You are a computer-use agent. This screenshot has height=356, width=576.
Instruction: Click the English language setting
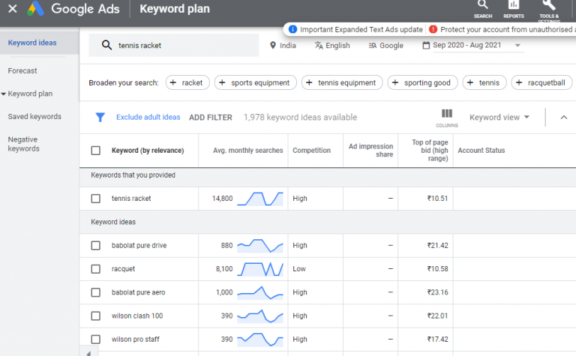[332, 46]
